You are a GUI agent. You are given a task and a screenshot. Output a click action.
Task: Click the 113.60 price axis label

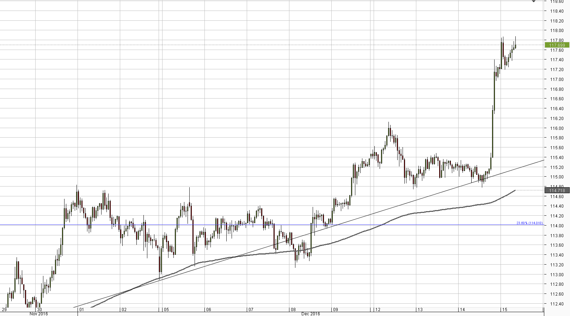click(557, 245)
